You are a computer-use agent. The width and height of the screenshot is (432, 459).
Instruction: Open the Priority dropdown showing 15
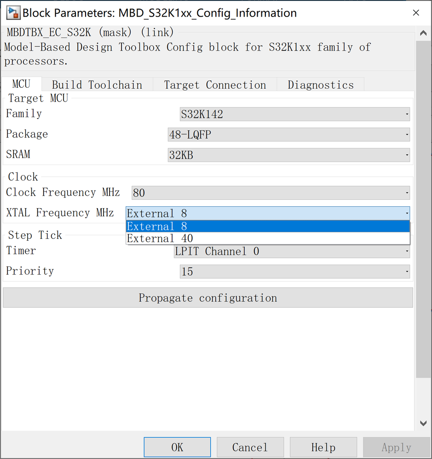[294, 272]
